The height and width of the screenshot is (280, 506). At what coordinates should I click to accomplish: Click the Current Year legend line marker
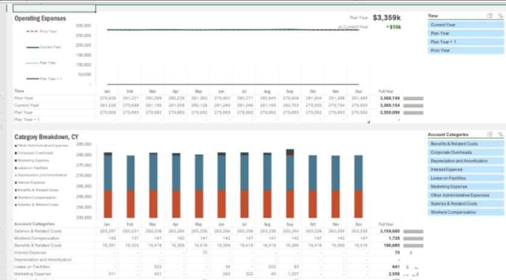tap(31, 47)
